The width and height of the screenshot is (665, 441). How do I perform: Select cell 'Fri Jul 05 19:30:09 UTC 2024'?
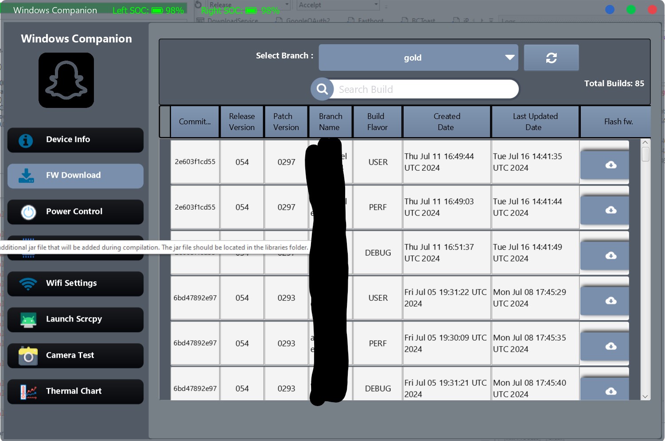coord(447,343)
